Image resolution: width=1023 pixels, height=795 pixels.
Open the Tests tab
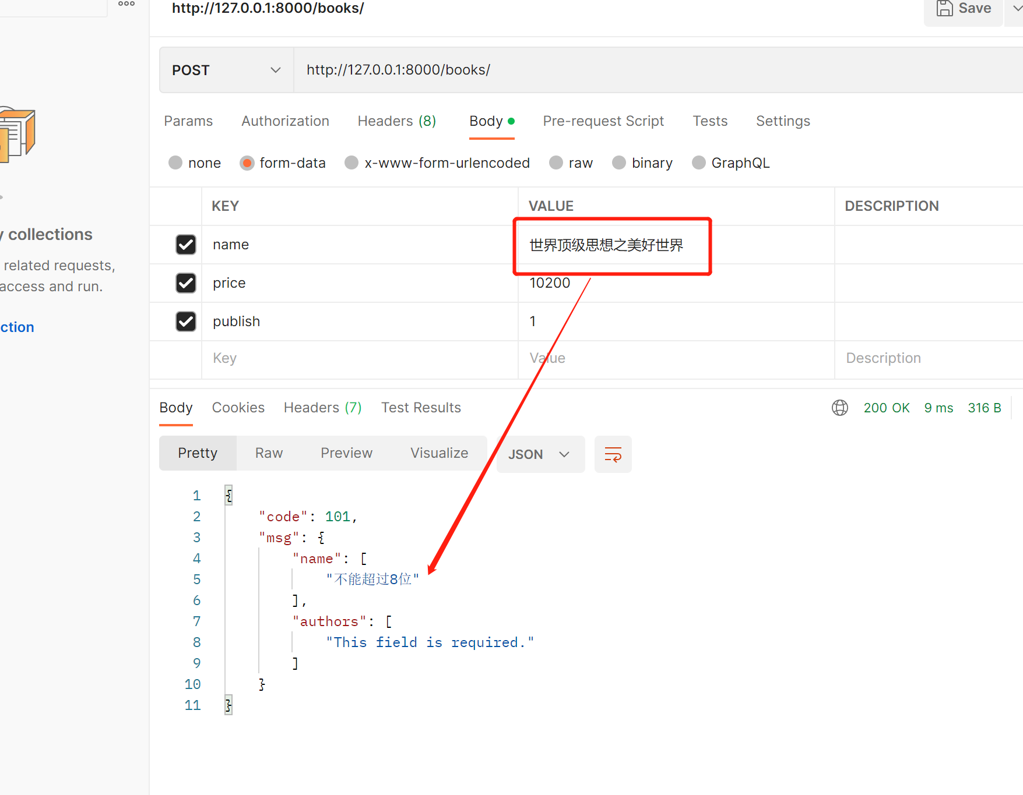click(710, 121)
